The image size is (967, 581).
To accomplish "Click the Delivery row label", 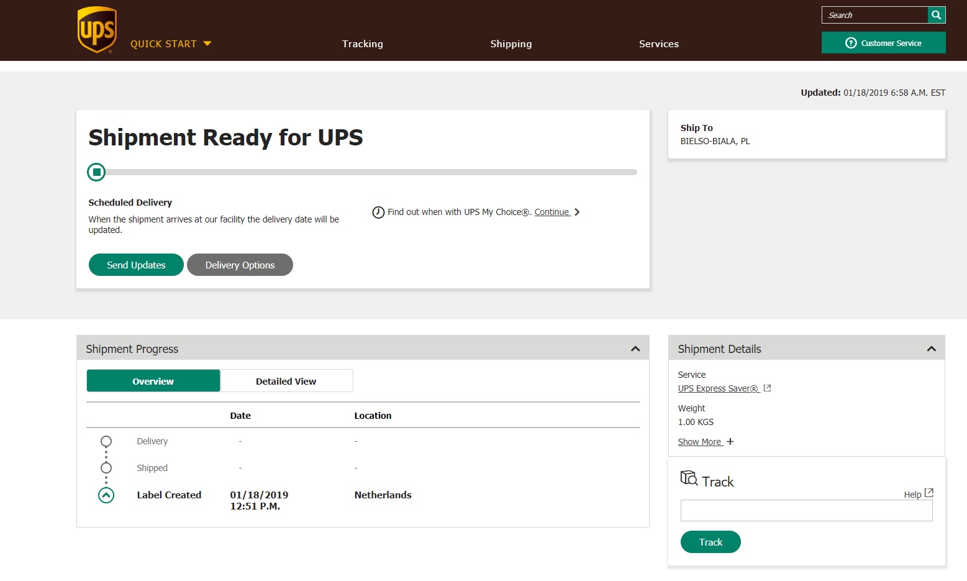I will (x=152, y=441).
